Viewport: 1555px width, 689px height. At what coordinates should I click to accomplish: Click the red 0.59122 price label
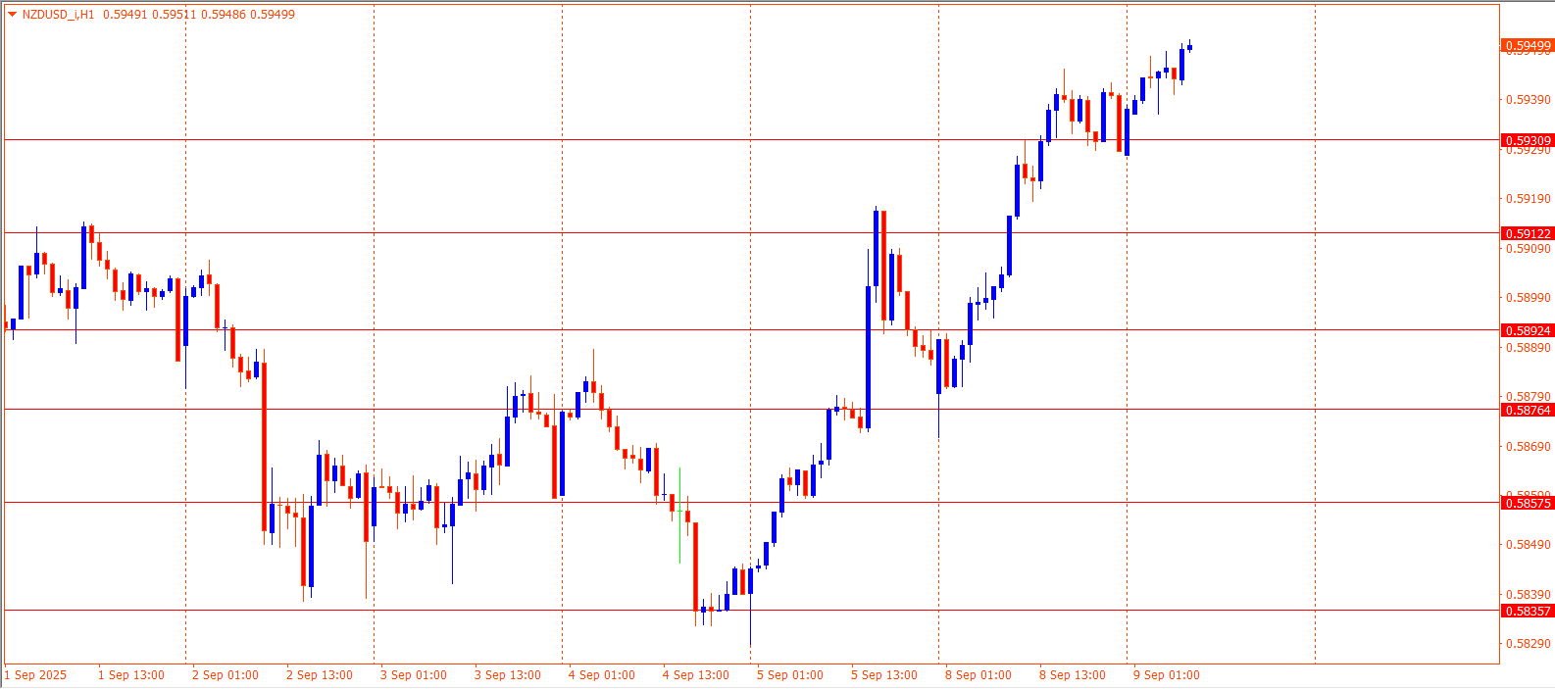(x=1528, y=234)
